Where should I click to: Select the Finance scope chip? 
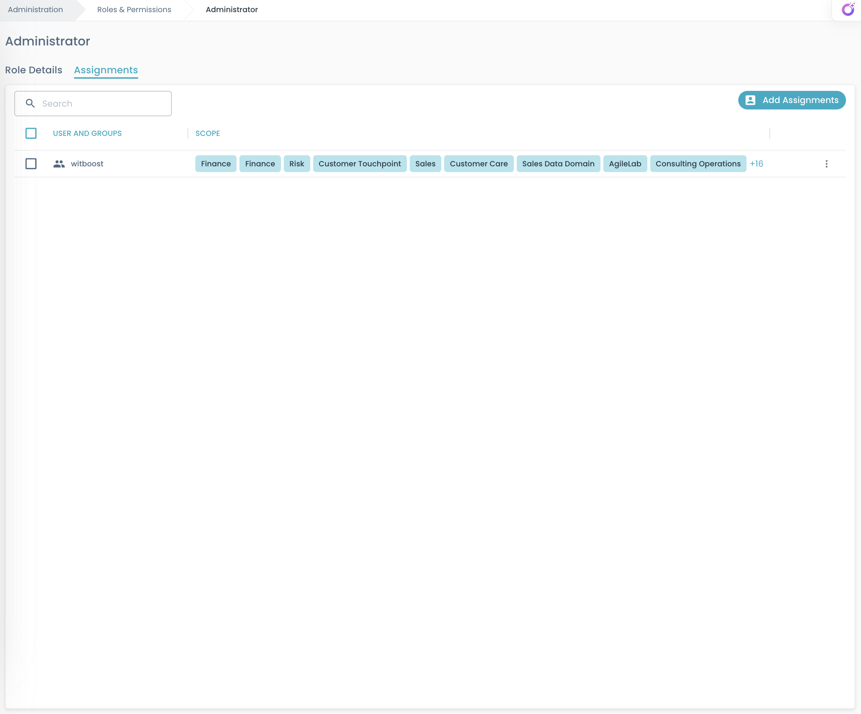tap(216, 163)
